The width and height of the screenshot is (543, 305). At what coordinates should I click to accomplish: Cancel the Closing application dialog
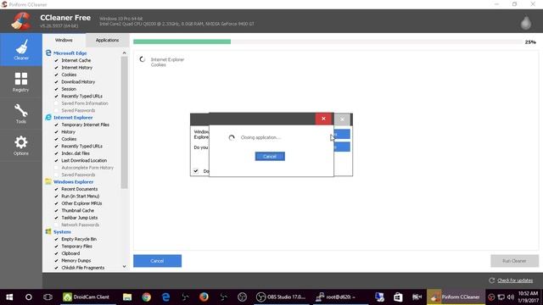270,156
